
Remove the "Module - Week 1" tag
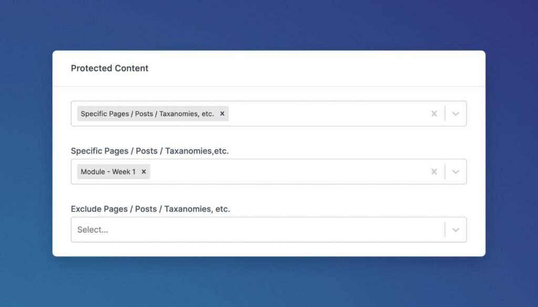(x=143, y=172)
